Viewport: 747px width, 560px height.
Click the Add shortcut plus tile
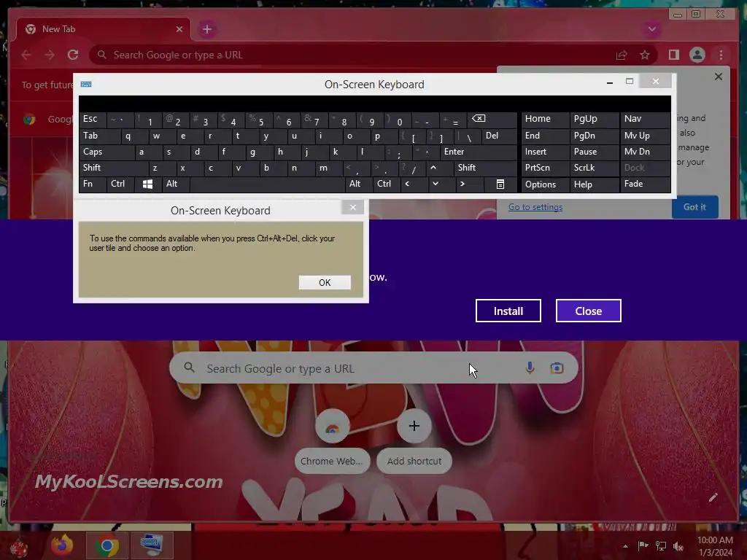414,440
